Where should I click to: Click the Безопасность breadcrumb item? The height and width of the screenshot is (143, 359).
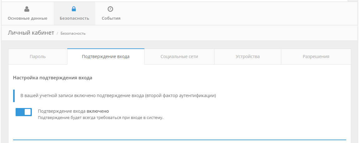point(73,33)
